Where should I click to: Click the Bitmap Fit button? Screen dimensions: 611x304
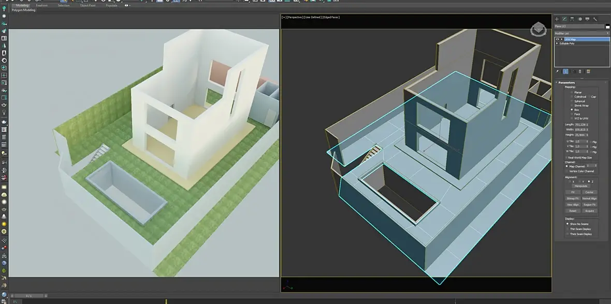point(572,198)
